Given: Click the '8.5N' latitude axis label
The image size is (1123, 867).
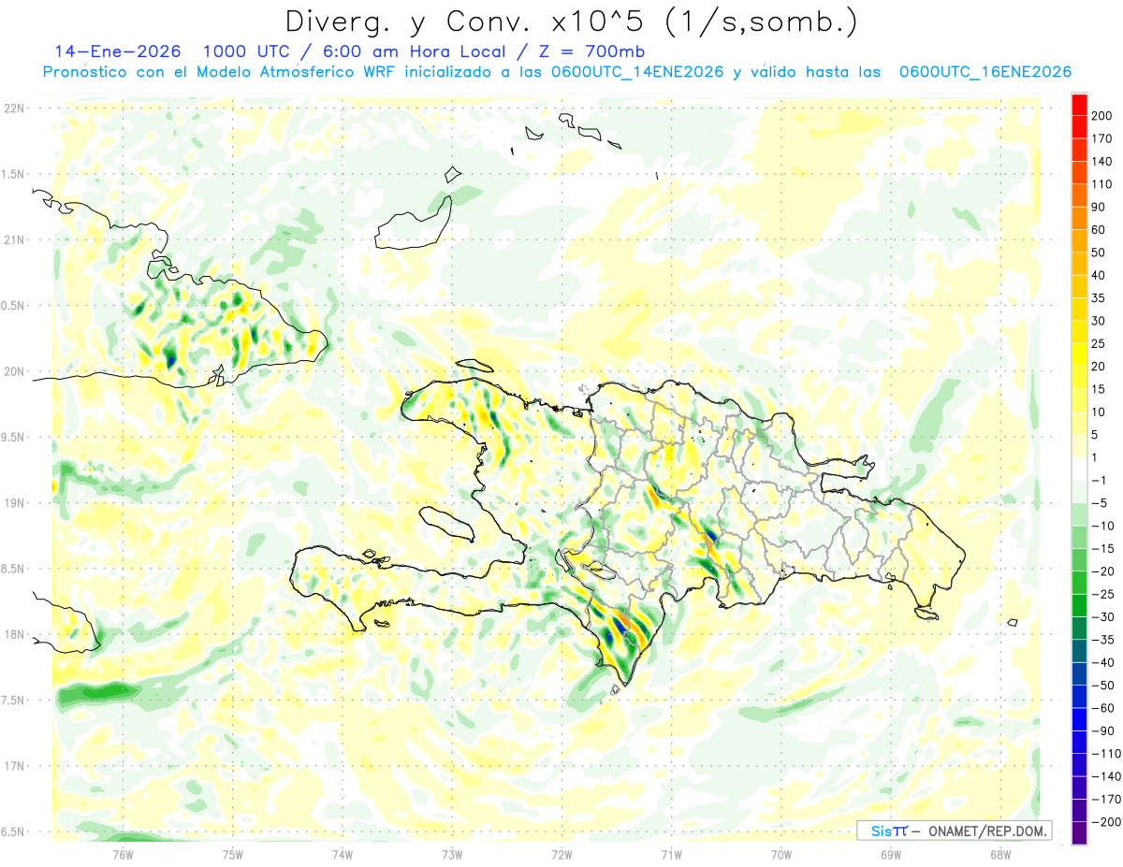Looking at the screenshot, I should point(13,569).
